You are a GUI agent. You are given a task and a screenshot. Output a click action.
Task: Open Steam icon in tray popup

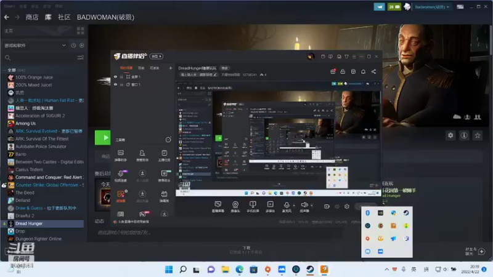(406, 213)
